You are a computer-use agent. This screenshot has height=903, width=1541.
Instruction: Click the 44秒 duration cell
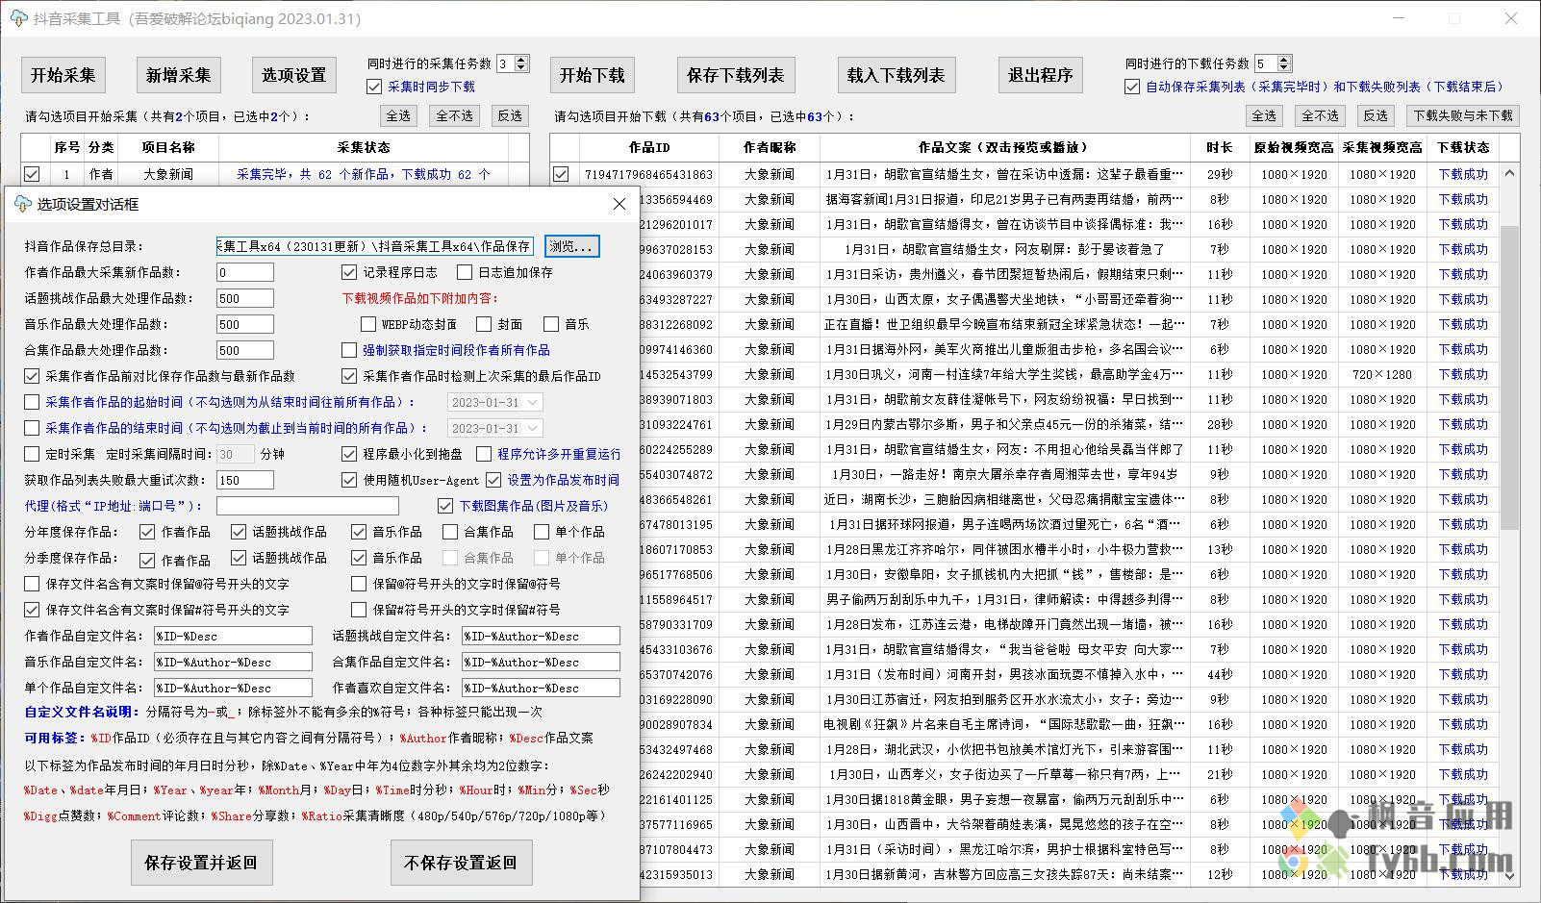pos(1220,674)
